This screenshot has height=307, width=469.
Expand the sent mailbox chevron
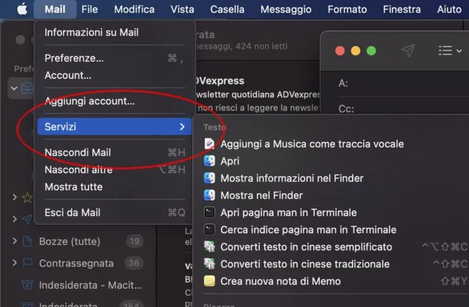point(15,219)
